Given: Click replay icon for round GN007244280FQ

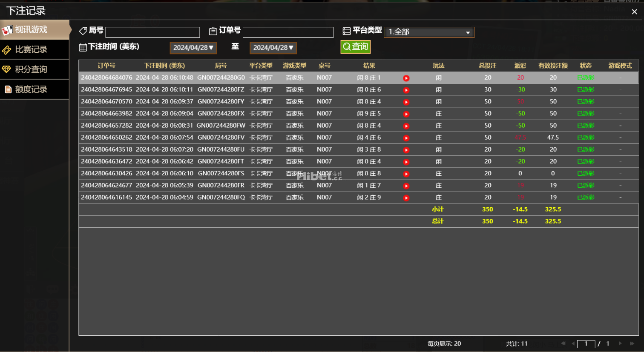Looking at the screenshot, I should click(406, 198).
